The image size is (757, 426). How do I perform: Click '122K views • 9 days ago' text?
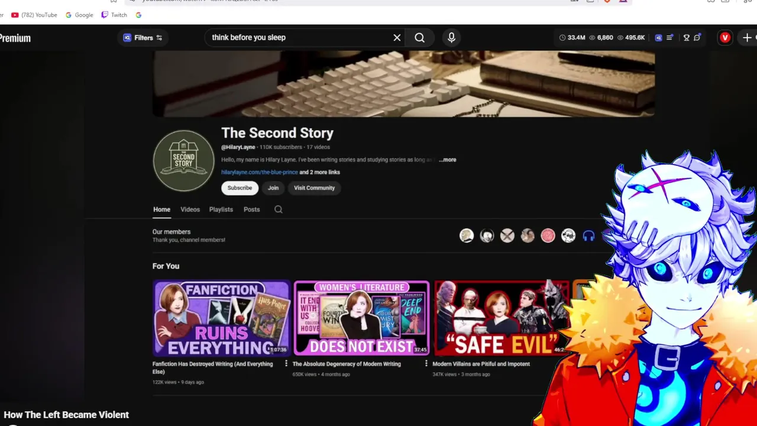click(178, 382)
